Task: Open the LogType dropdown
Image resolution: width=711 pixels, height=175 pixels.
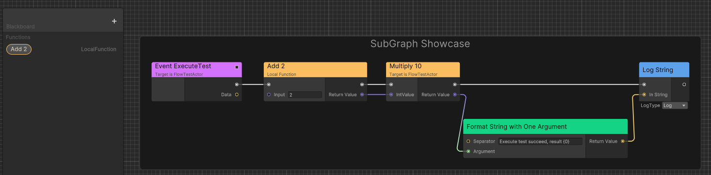Action: pos(675,105)
